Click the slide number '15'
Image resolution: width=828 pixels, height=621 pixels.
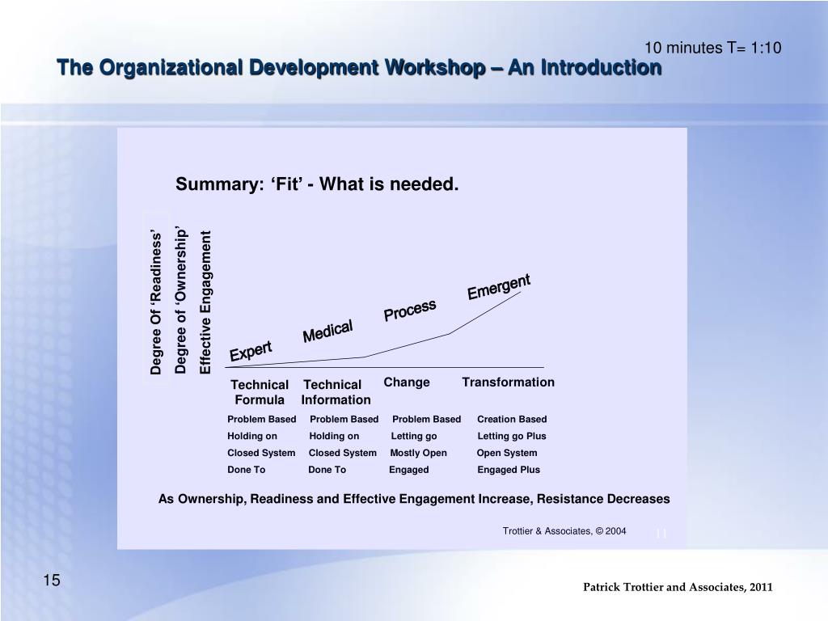click(x=52, y=581)
